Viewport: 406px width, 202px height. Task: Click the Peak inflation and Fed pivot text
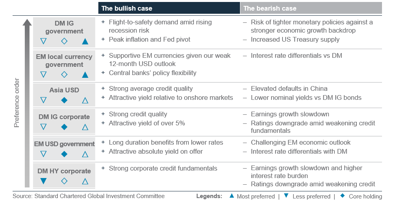(x=149, y=39)
